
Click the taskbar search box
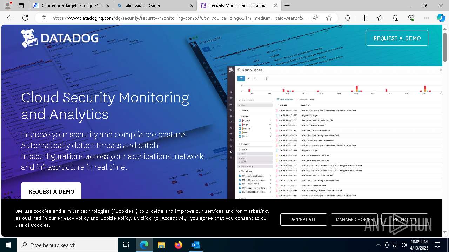pos(67,245)
